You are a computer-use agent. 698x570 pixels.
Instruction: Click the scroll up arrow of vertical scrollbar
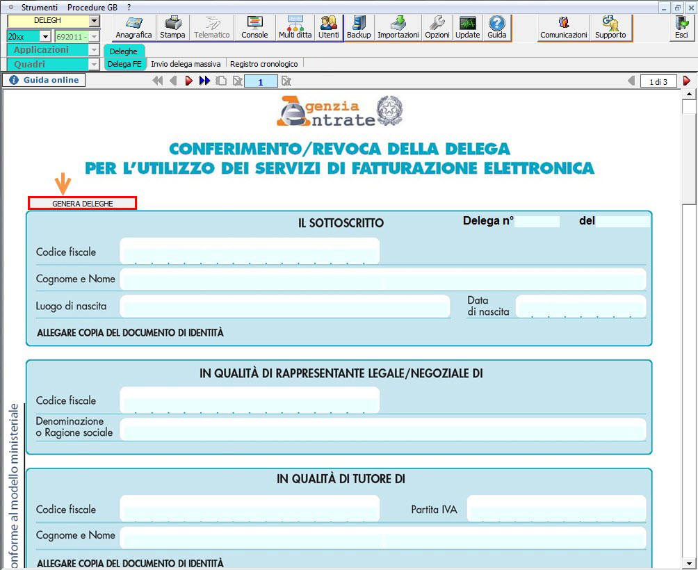[x=689, y=95]
